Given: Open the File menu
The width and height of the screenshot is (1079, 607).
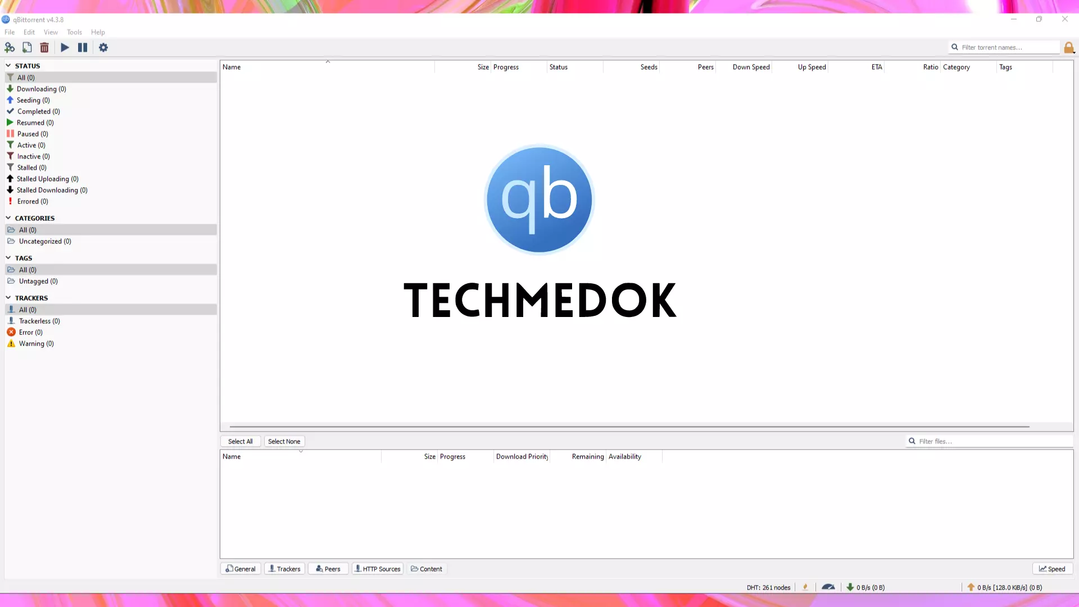Looking at the screenshot, I should pos(10,32).
